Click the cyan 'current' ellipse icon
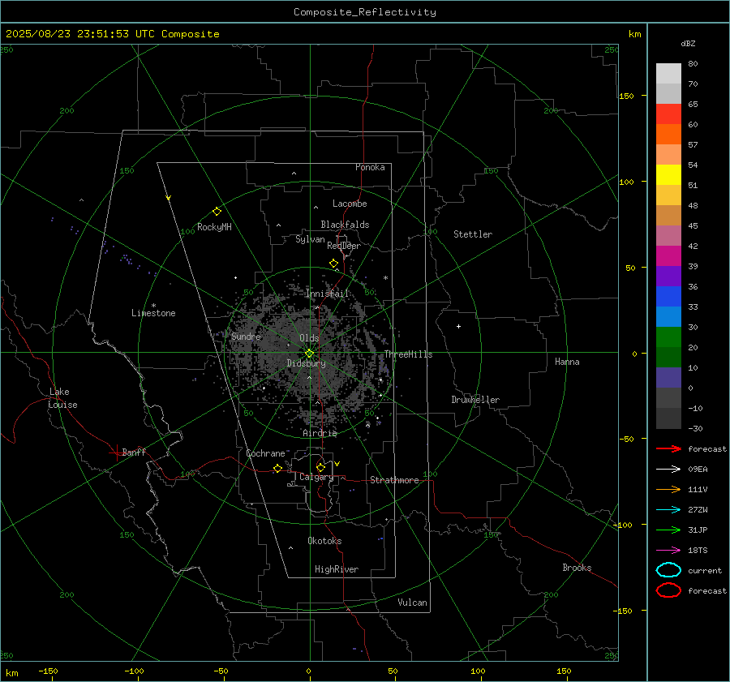 point(668,570)
